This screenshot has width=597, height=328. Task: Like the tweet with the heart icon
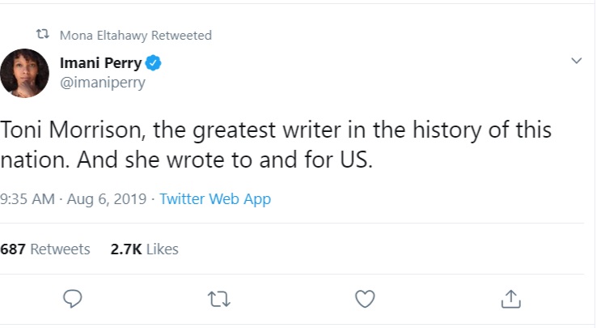click(365, 299)
